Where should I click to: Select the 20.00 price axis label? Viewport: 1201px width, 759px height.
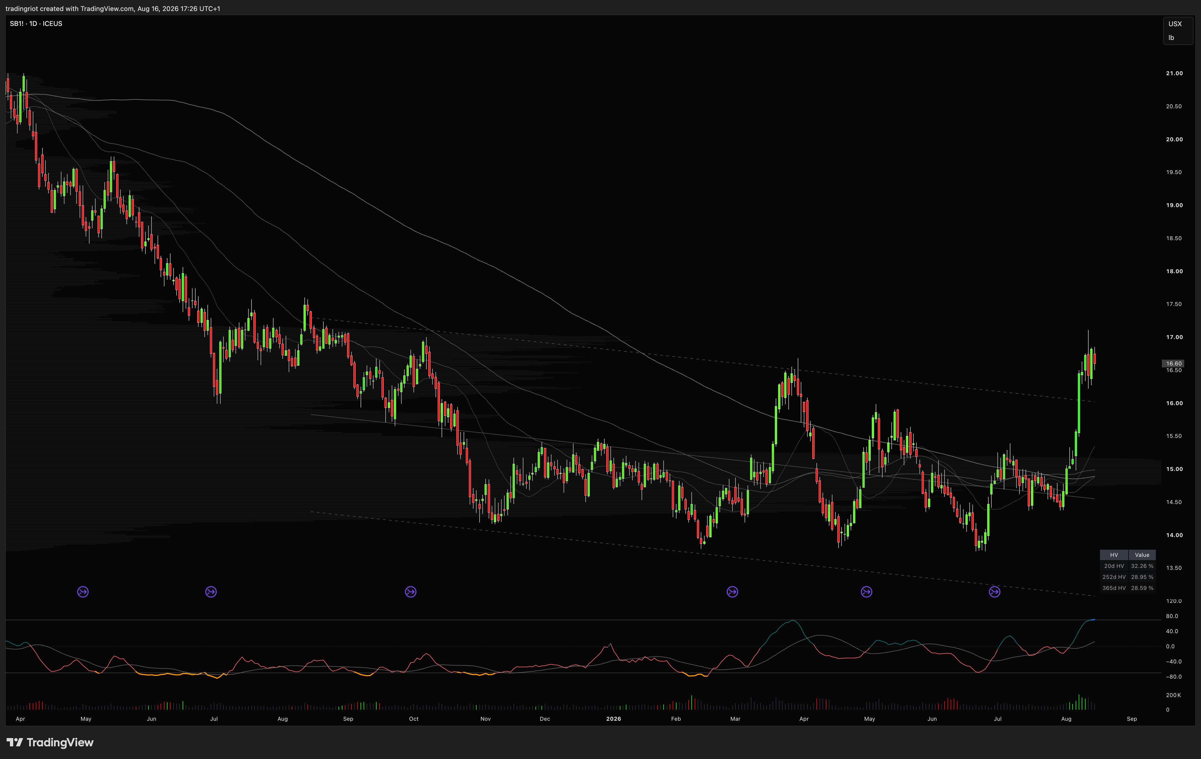(x=1174, y=140)
